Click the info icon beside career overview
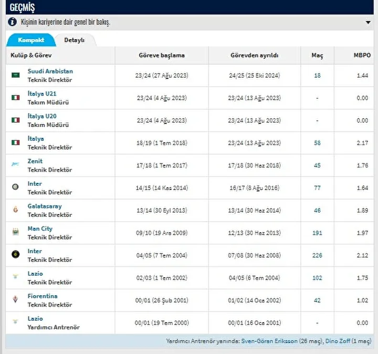 click(x=12, y=22)
